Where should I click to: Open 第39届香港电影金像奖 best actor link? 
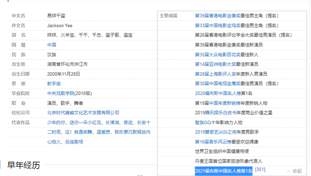(218, 16)
